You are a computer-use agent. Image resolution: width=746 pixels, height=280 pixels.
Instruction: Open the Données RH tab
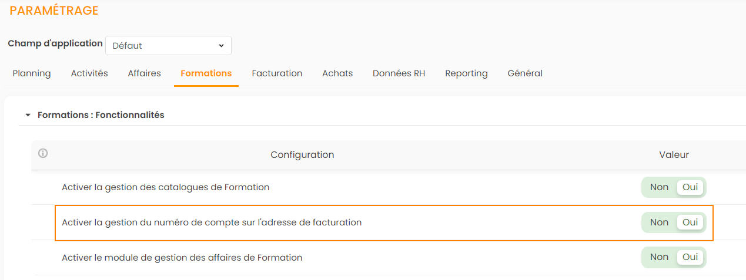pos(399,73)
